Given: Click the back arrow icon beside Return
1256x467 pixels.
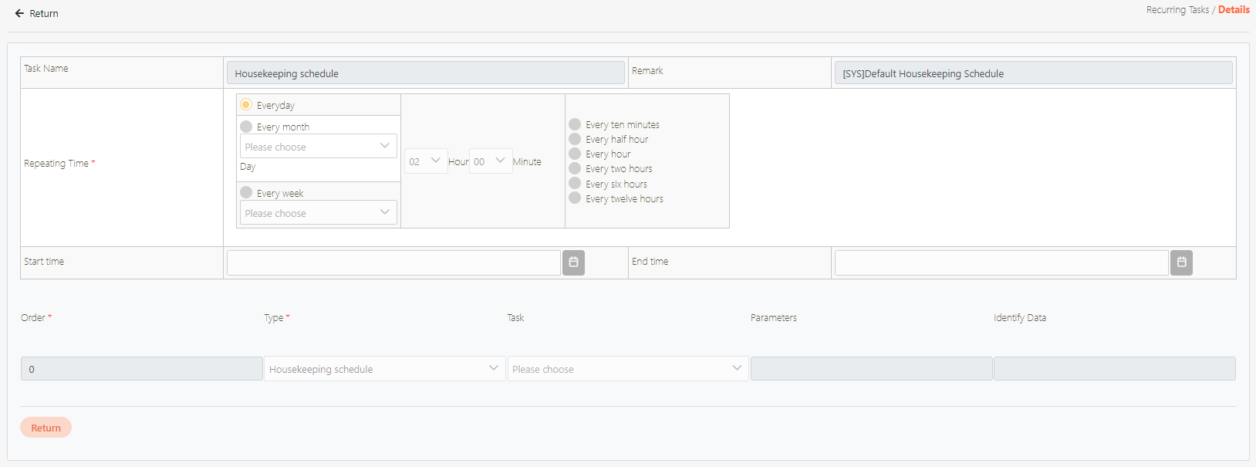Looking at the screenshot, I should (x=19, y=13).
